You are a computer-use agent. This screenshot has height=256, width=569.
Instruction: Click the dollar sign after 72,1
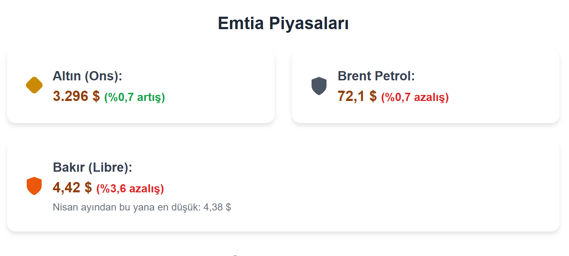373,96
